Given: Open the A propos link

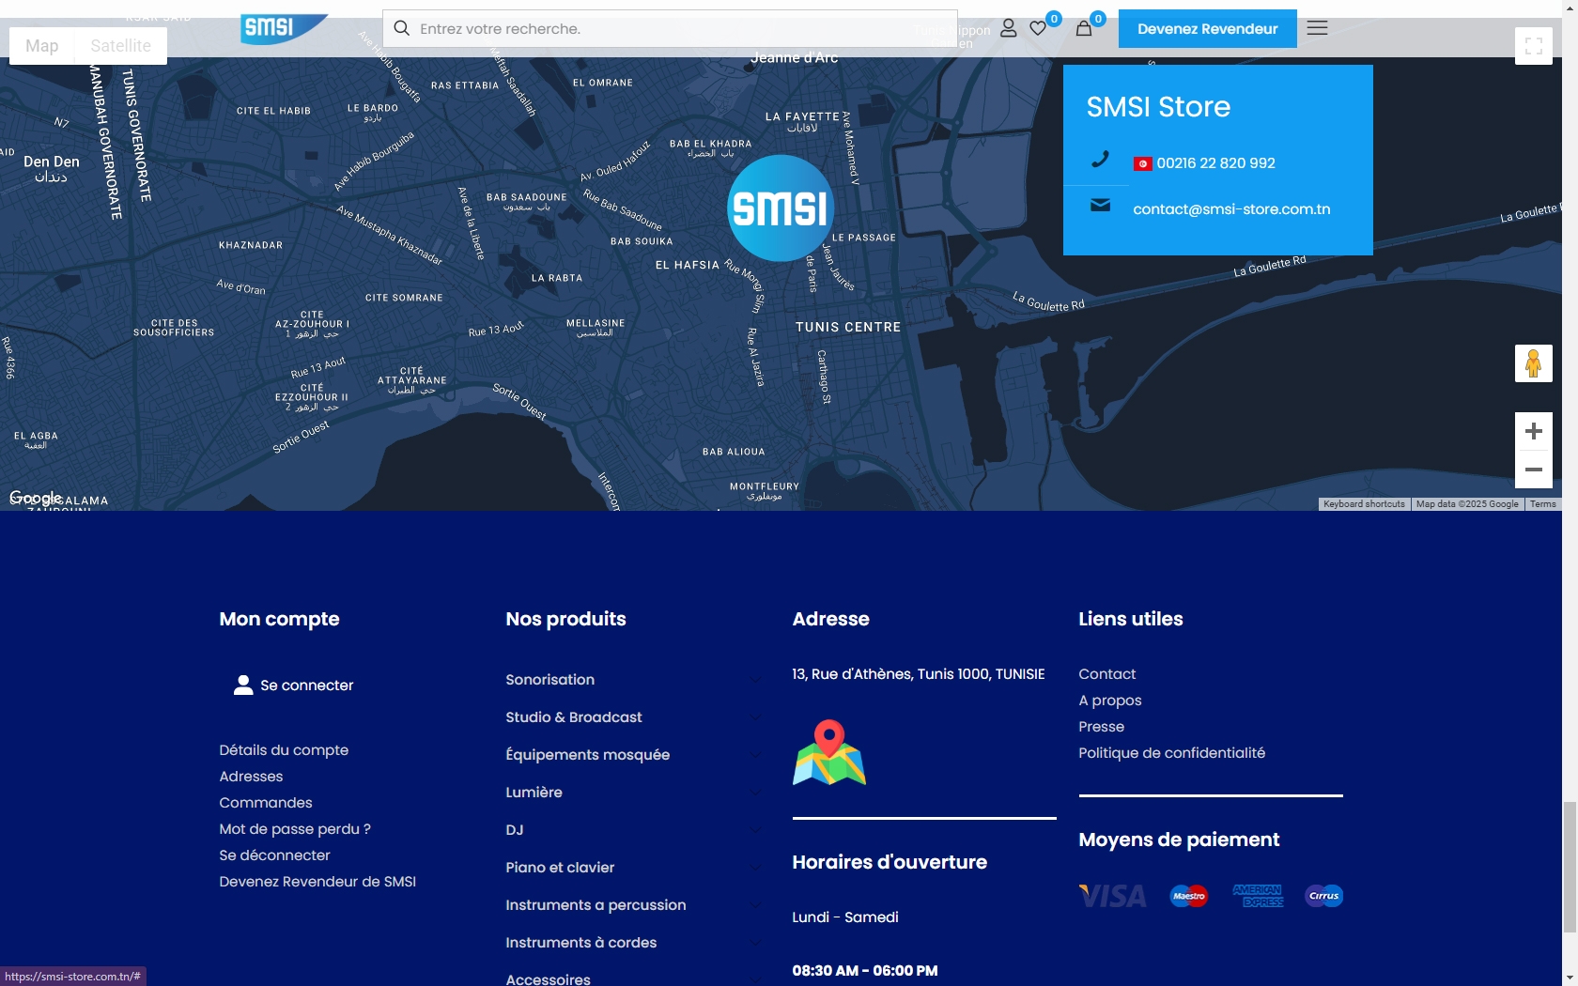Looking at the screenshot, I should pyautogui.click(x=1109, y=701).
